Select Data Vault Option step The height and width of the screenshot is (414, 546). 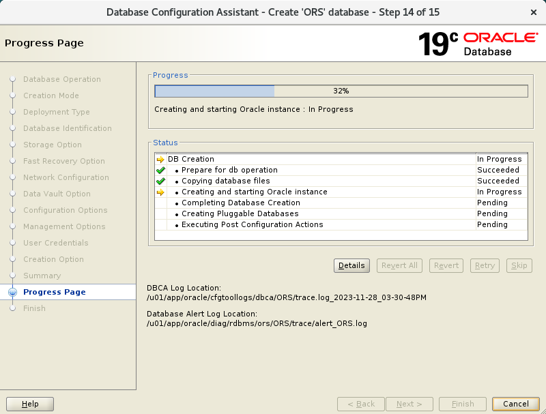[x=57, y=194]
